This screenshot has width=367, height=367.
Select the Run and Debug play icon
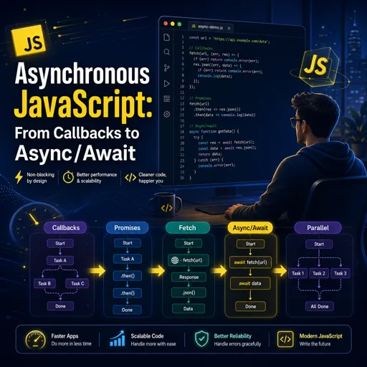coord(167,83)
